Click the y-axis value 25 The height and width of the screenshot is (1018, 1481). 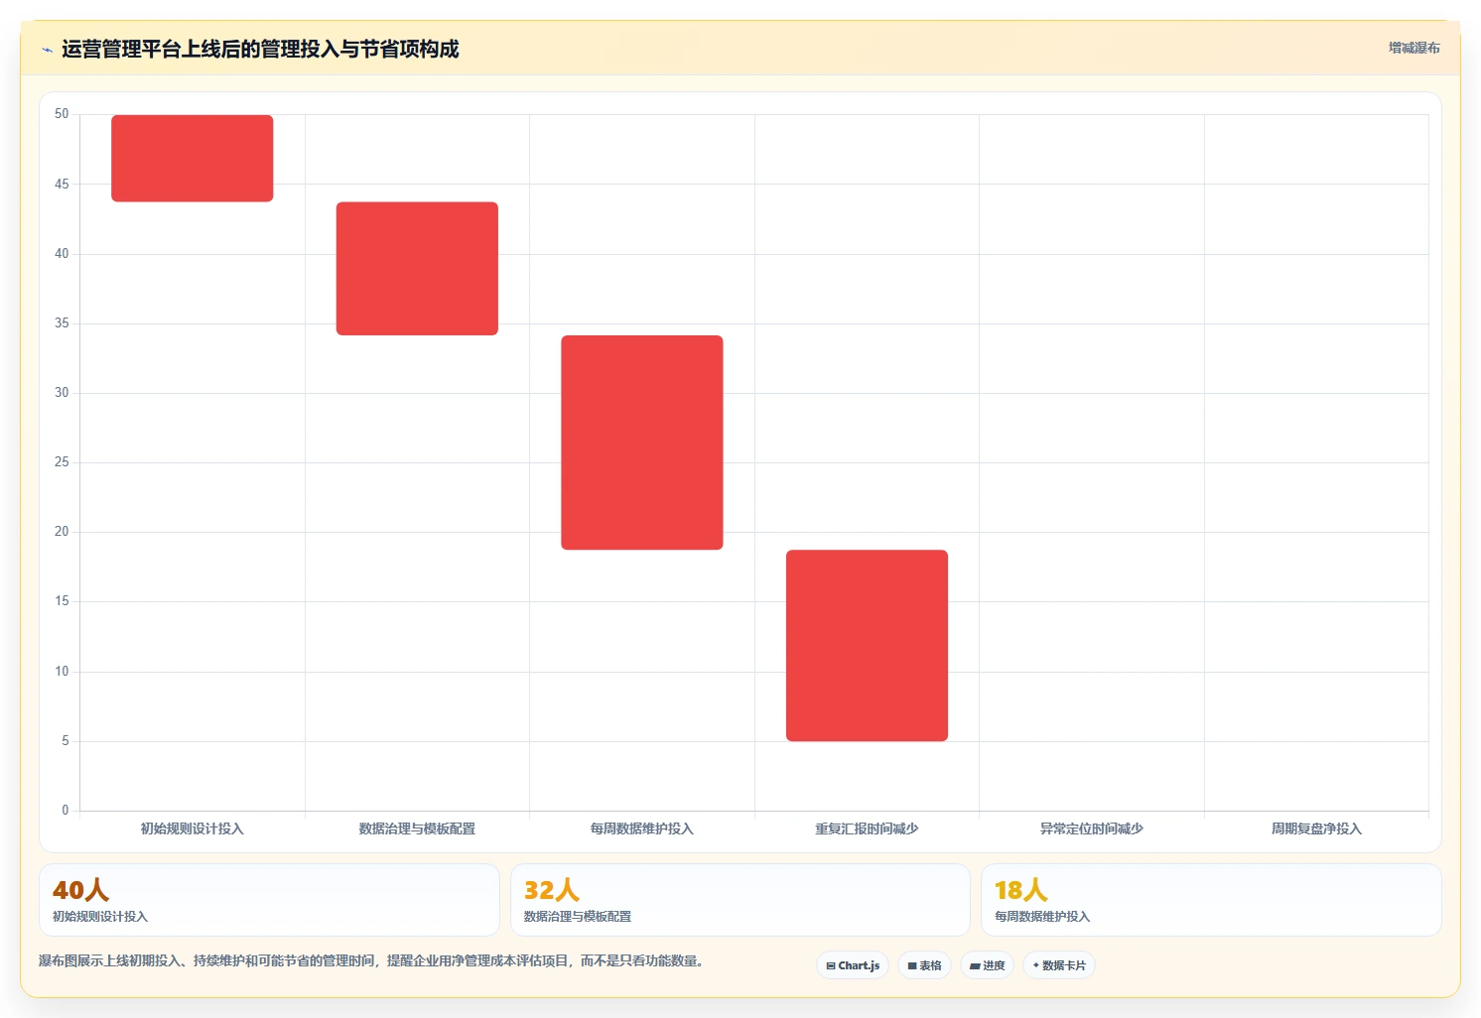pyautogui.click(x=62, y=462)
